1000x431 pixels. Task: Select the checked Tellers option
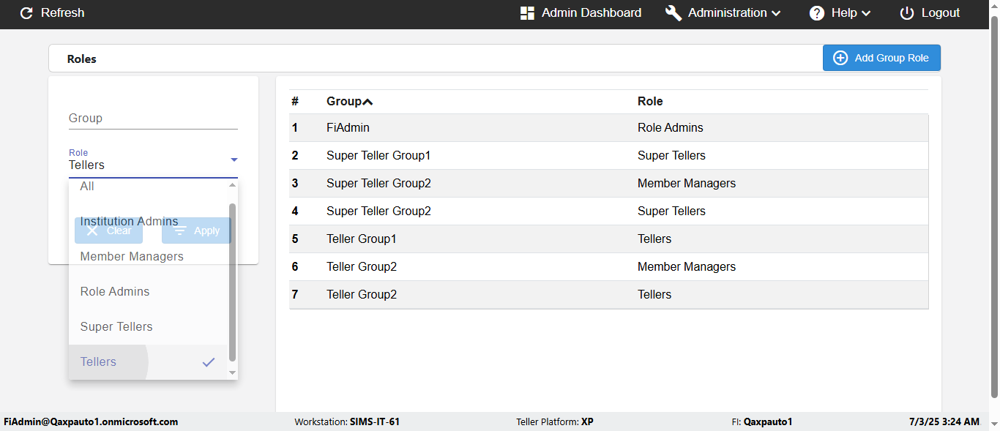pyautogui.click(x=98, y=361)
